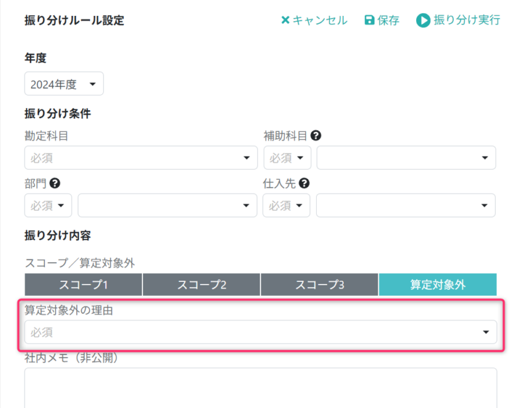
Task: Expand the 必須 dropdown under 部門
Action: 48,205
